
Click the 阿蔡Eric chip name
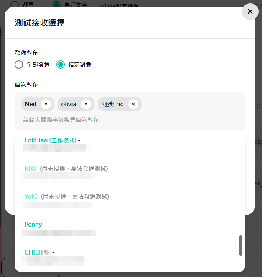112,104
